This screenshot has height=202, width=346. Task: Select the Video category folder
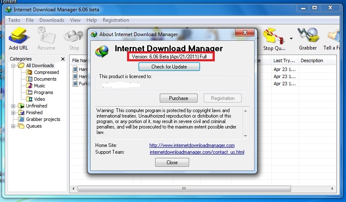(x=36, y=99)
